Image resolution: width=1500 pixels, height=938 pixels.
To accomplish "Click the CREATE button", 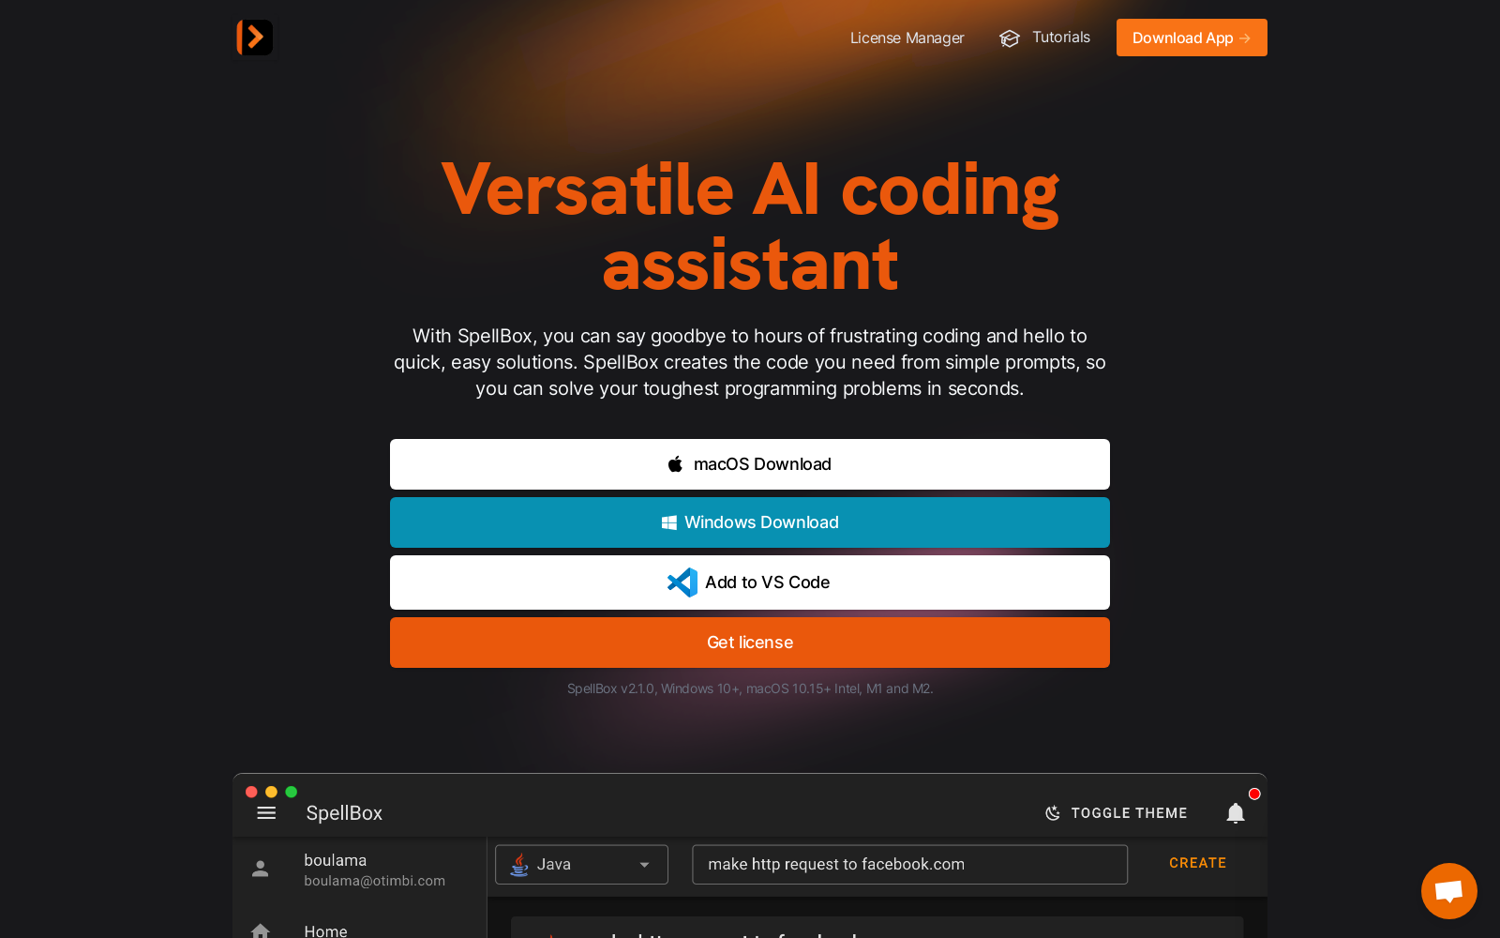I will pyautogui.click(x=1197, y=863).
